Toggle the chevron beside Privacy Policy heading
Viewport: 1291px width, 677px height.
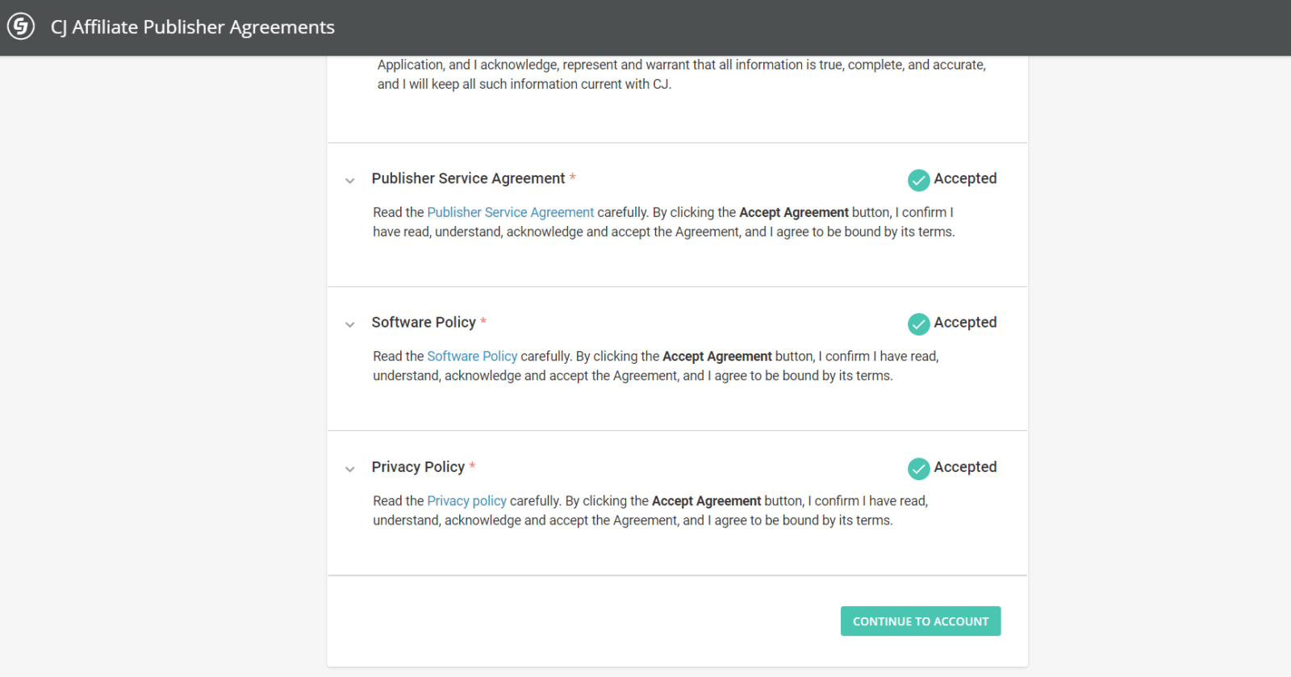coord(349,469)
